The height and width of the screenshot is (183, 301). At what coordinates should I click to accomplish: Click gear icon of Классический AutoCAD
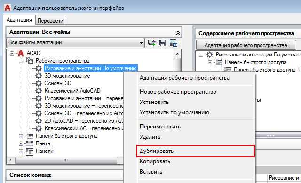coord(39,91)
